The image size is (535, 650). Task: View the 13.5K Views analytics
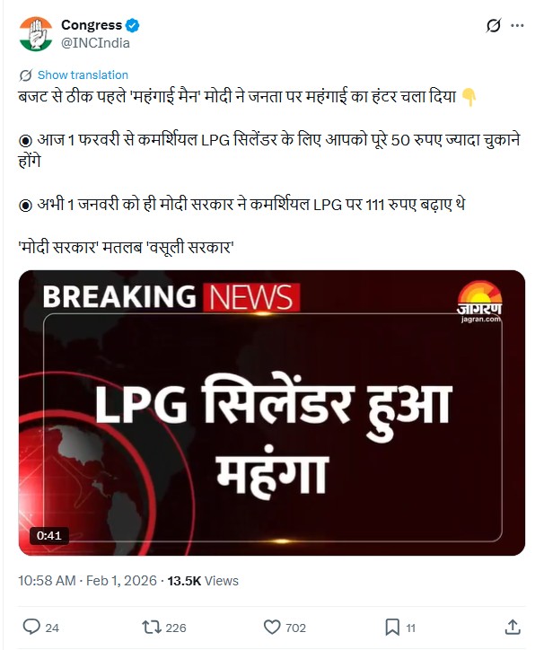point(203,581)
